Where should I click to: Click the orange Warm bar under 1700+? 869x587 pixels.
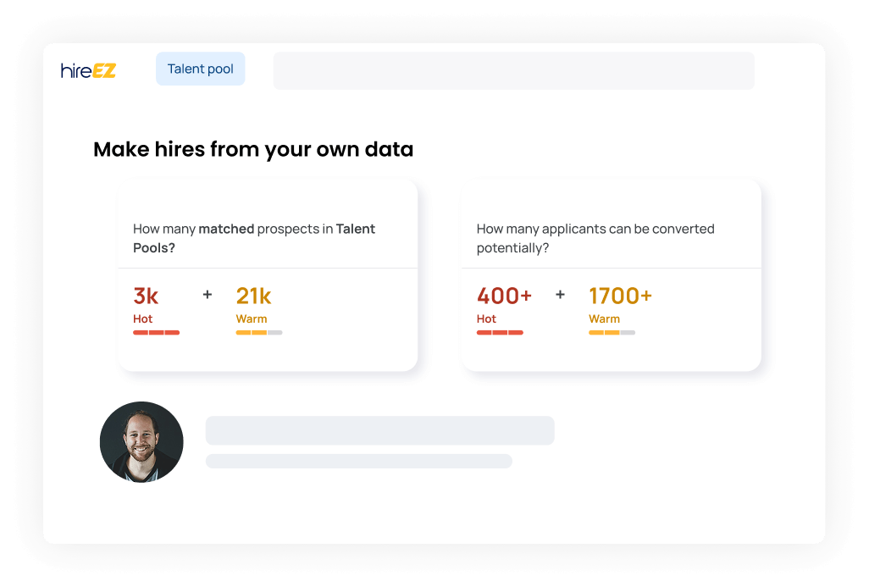(x=612, y=333)
